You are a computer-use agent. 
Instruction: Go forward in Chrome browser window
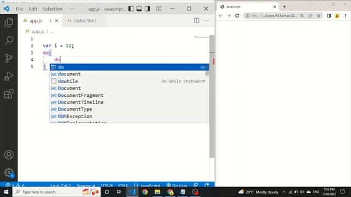click(229, 16)
